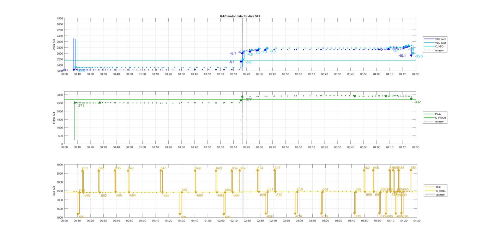Image resolution: width=494 pixels, height=244 pixels.
Task: Click the '-668' roll data label
Action: click(x=263, y=195)
